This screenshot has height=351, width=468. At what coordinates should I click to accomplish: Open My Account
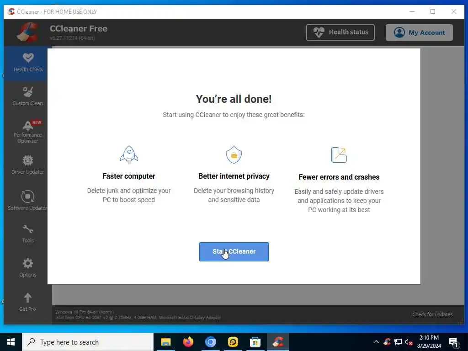419,32
